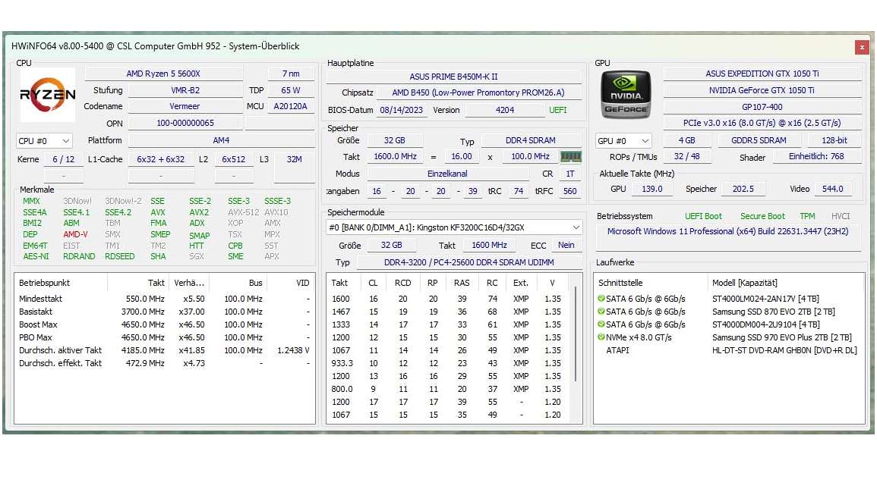Click the TPM label
Screen dimensions: 877x492
coord(808,216)
